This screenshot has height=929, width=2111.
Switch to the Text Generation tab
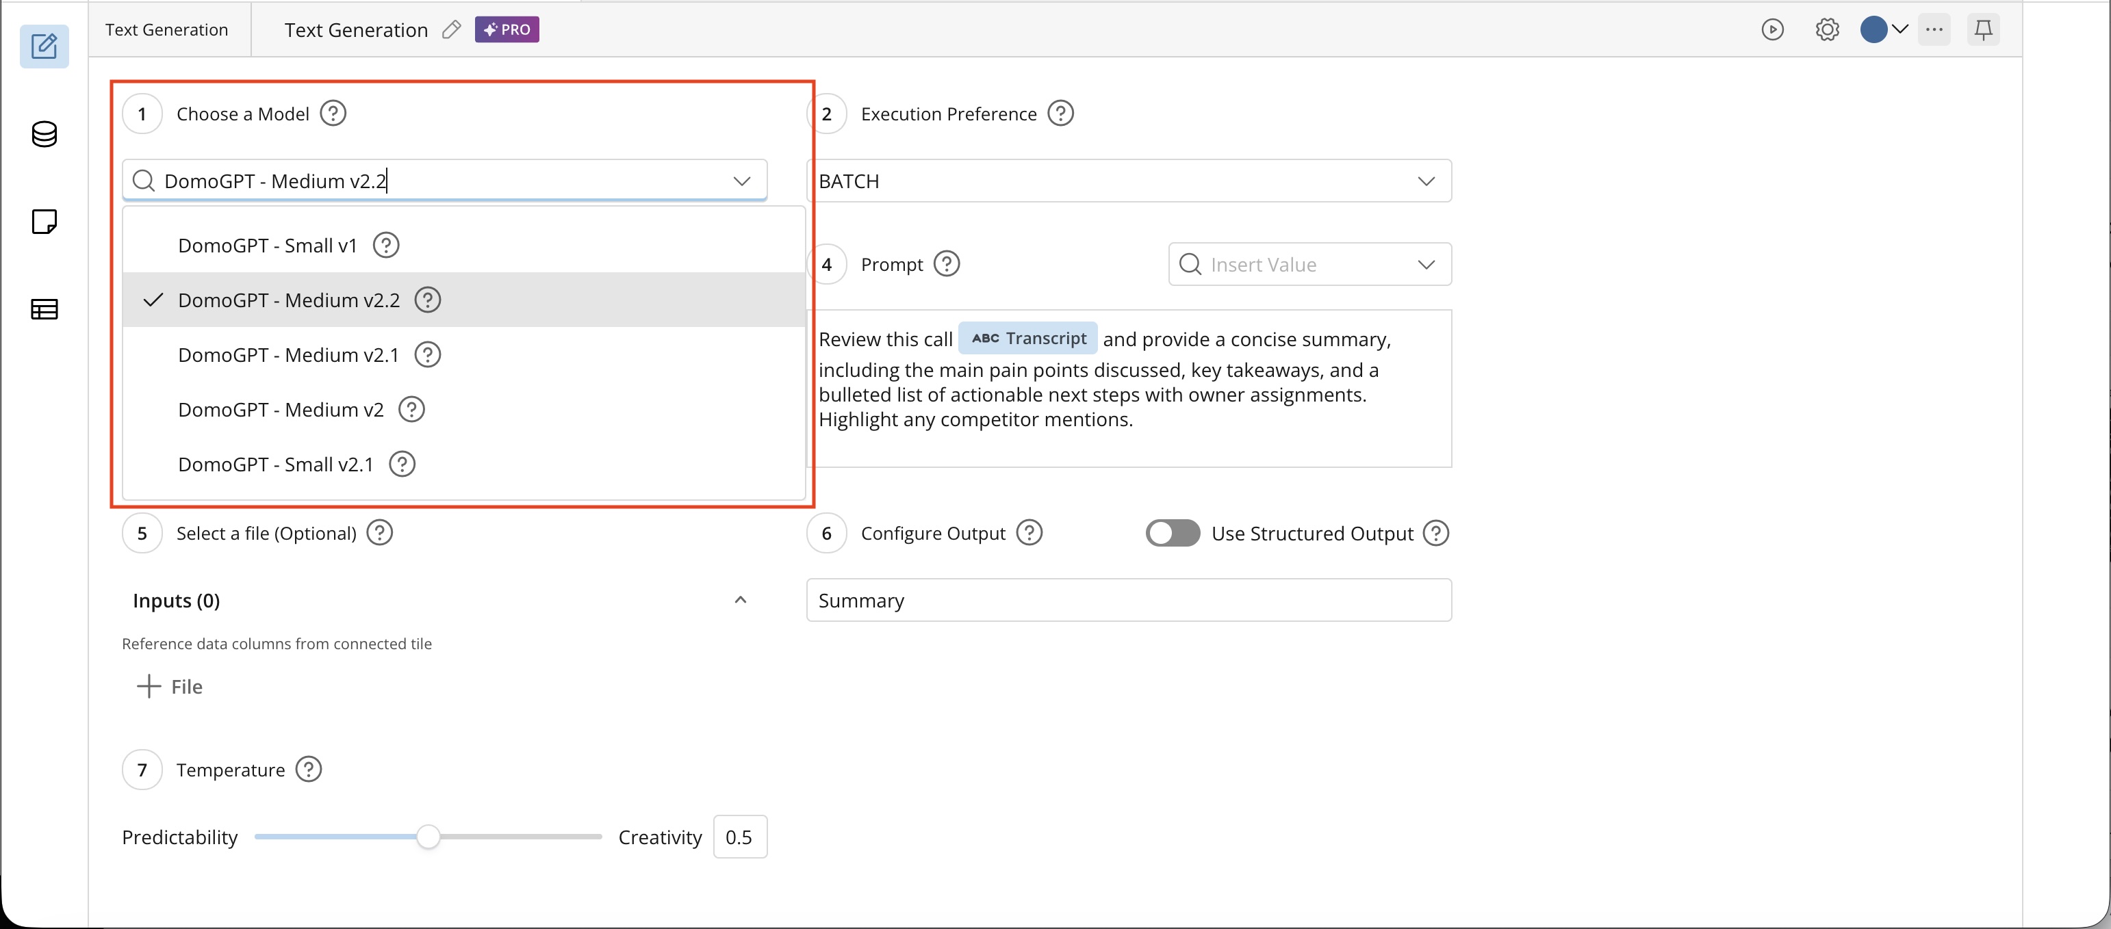coord(167,29)
